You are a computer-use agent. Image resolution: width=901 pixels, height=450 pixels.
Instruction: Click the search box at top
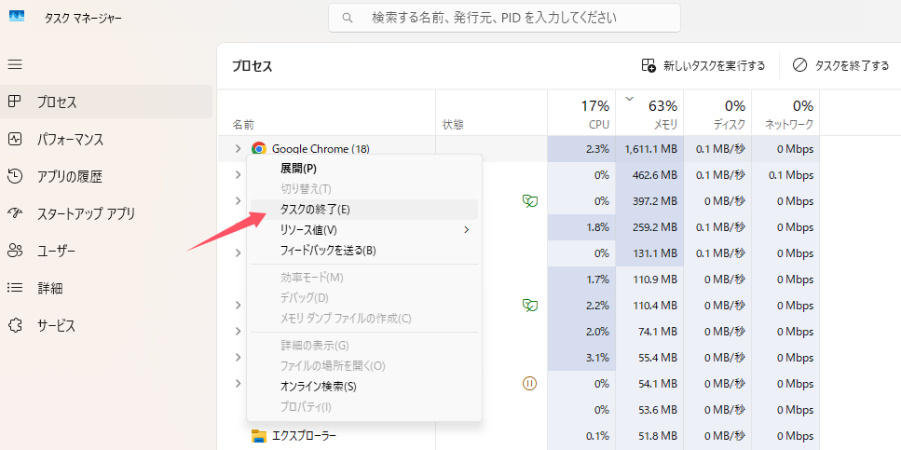504,18
